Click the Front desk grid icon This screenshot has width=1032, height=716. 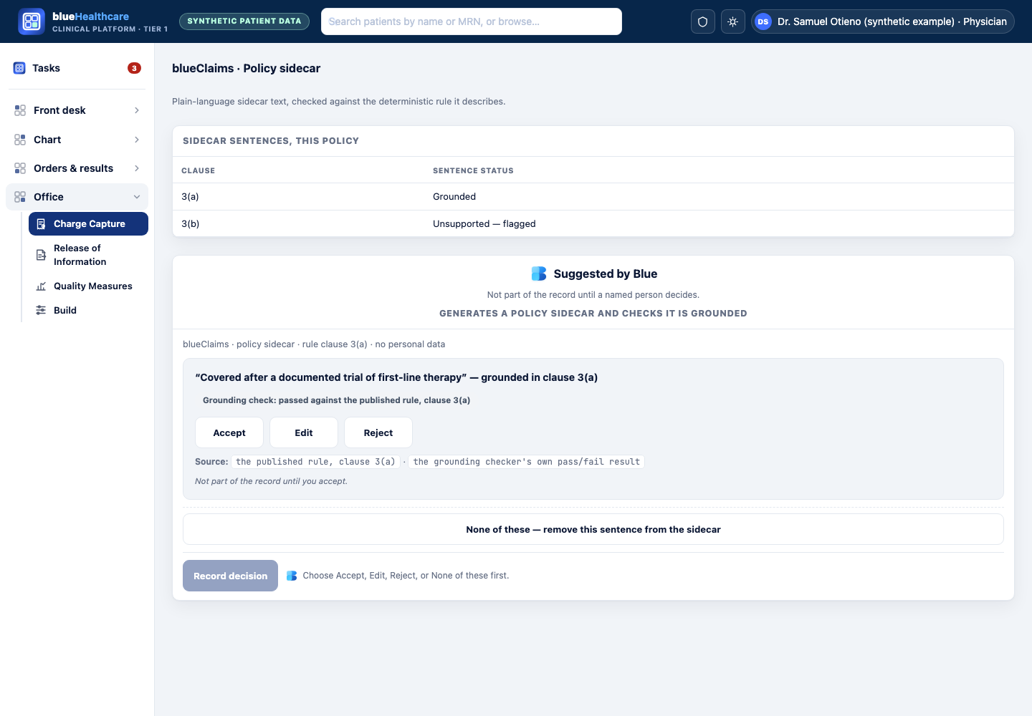pyautogui.click(x=20, y=110)
